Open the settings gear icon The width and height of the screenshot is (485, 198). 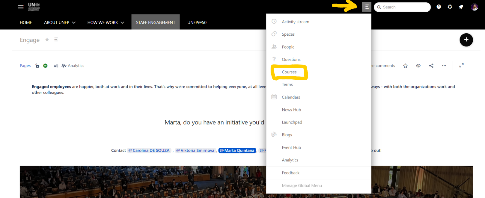click(450, 7)
